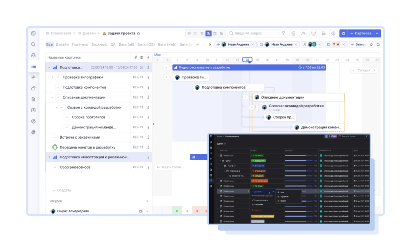Expand the Проверка типографики row
The height and width of the screenshot is (244, 406).
coord(52,77)
